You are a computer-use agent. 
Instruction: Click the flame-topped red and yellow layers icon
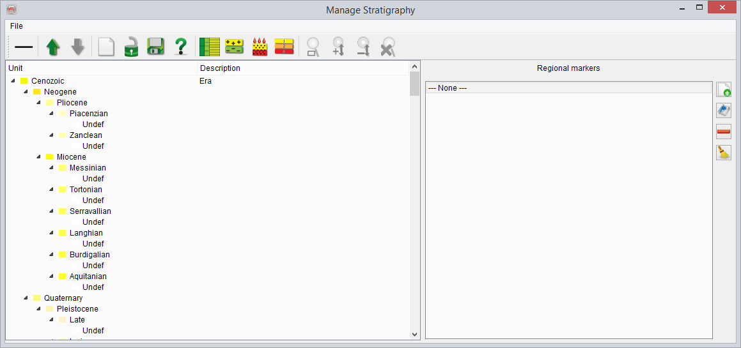[260, 47]
